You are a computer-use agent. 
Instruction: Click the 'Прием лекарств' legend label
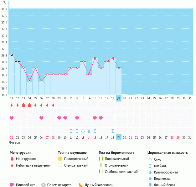pos(59,185)
